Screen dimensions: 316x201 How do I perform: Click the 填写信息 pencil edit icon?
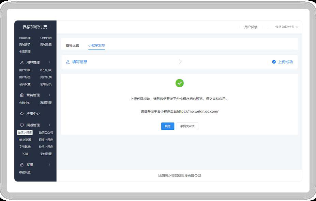coord(68,62)
